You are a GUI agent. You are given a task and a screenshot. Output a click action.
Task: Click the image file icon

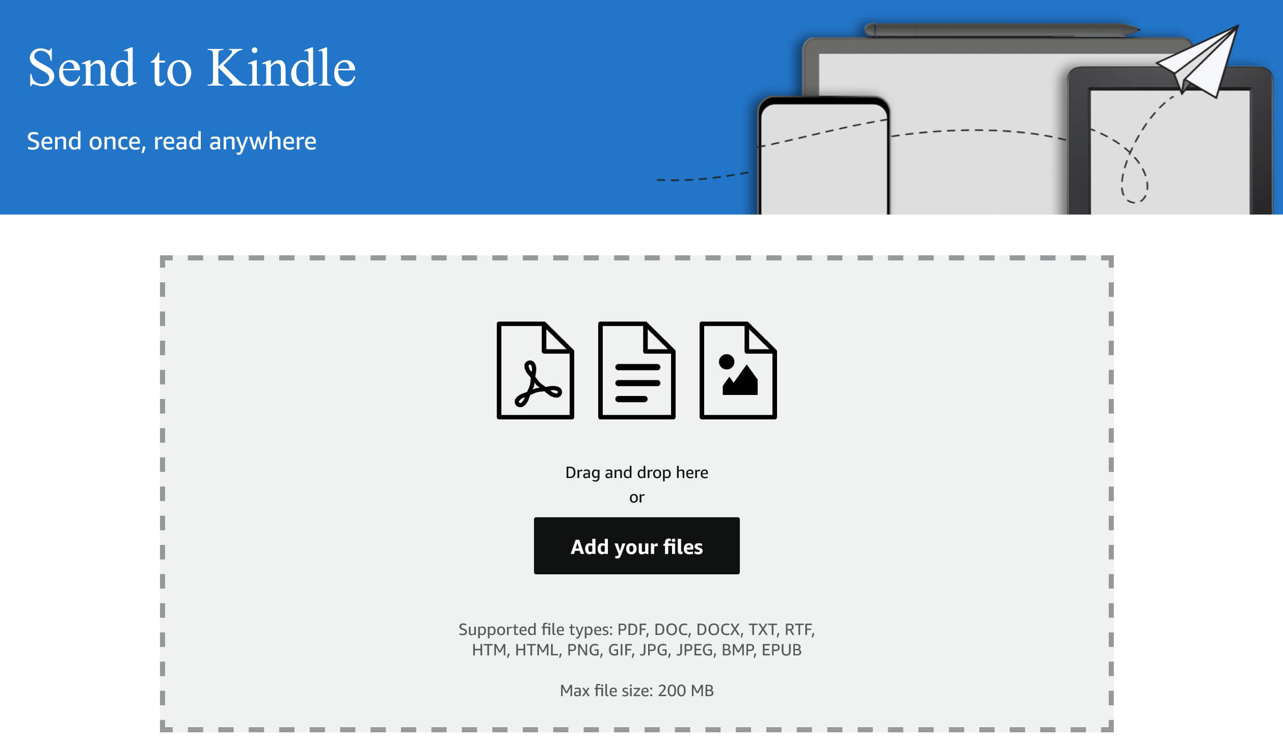[x=737, y=370]
